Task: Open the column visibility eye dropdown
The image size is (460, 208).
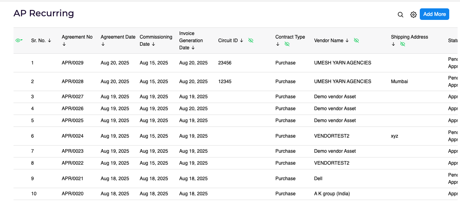Action: [19, 41]
